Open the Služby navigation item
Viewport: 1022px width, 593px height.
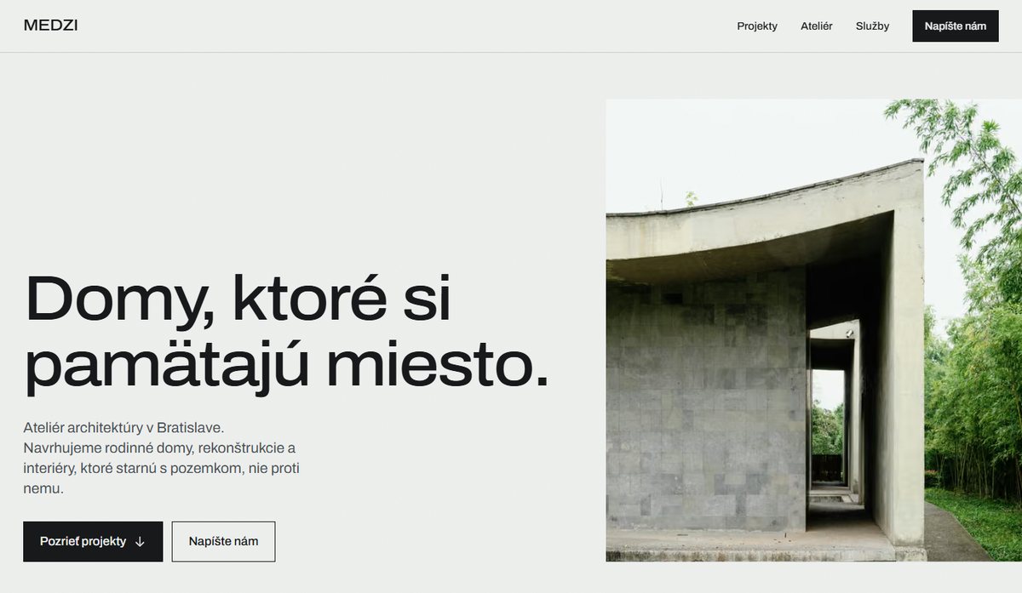point(872,26)
